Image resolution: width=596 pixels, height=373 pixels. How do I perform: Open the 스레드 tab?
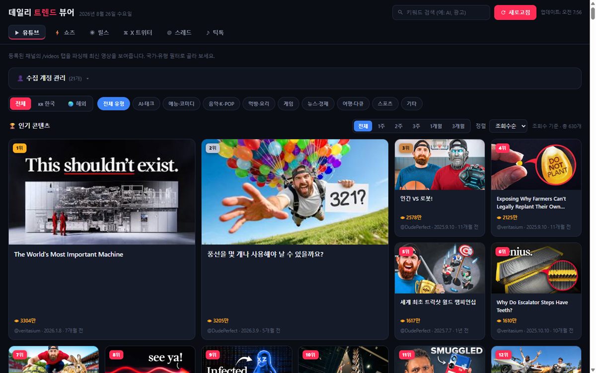click(179, 32)
